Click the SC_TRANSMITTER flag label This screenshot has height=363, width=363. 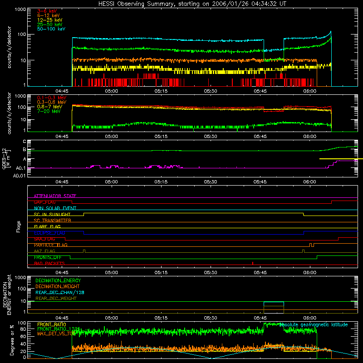pyautogui.click(x=52, y=221)
